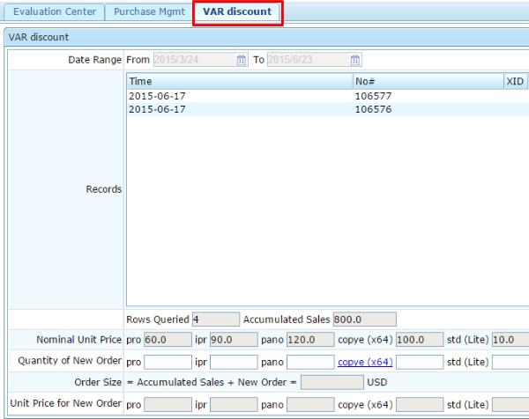
Task: Click the Records label
Action: [x=103, y=189]
